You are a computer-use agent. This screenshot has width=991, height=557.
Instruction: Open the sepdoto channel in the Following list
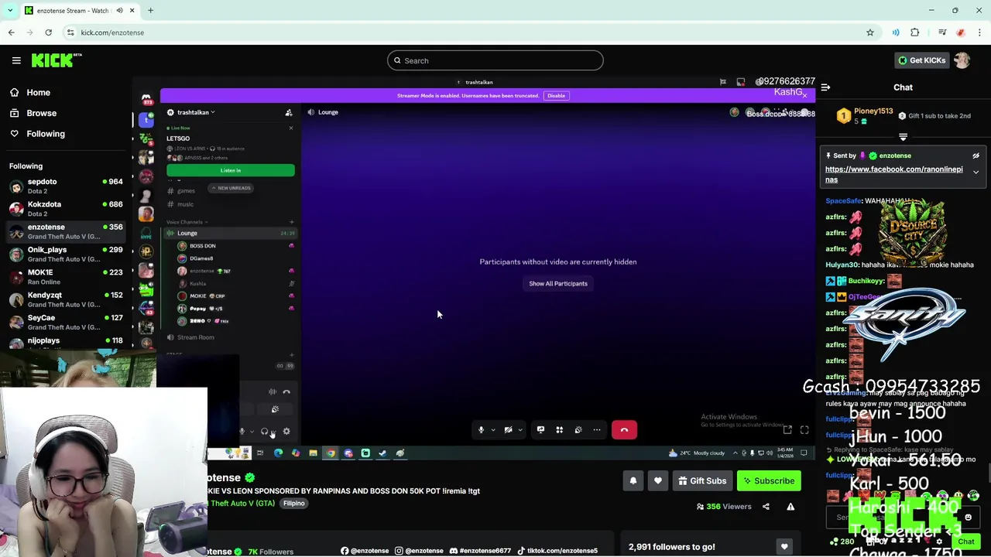(x=66, y=186)
